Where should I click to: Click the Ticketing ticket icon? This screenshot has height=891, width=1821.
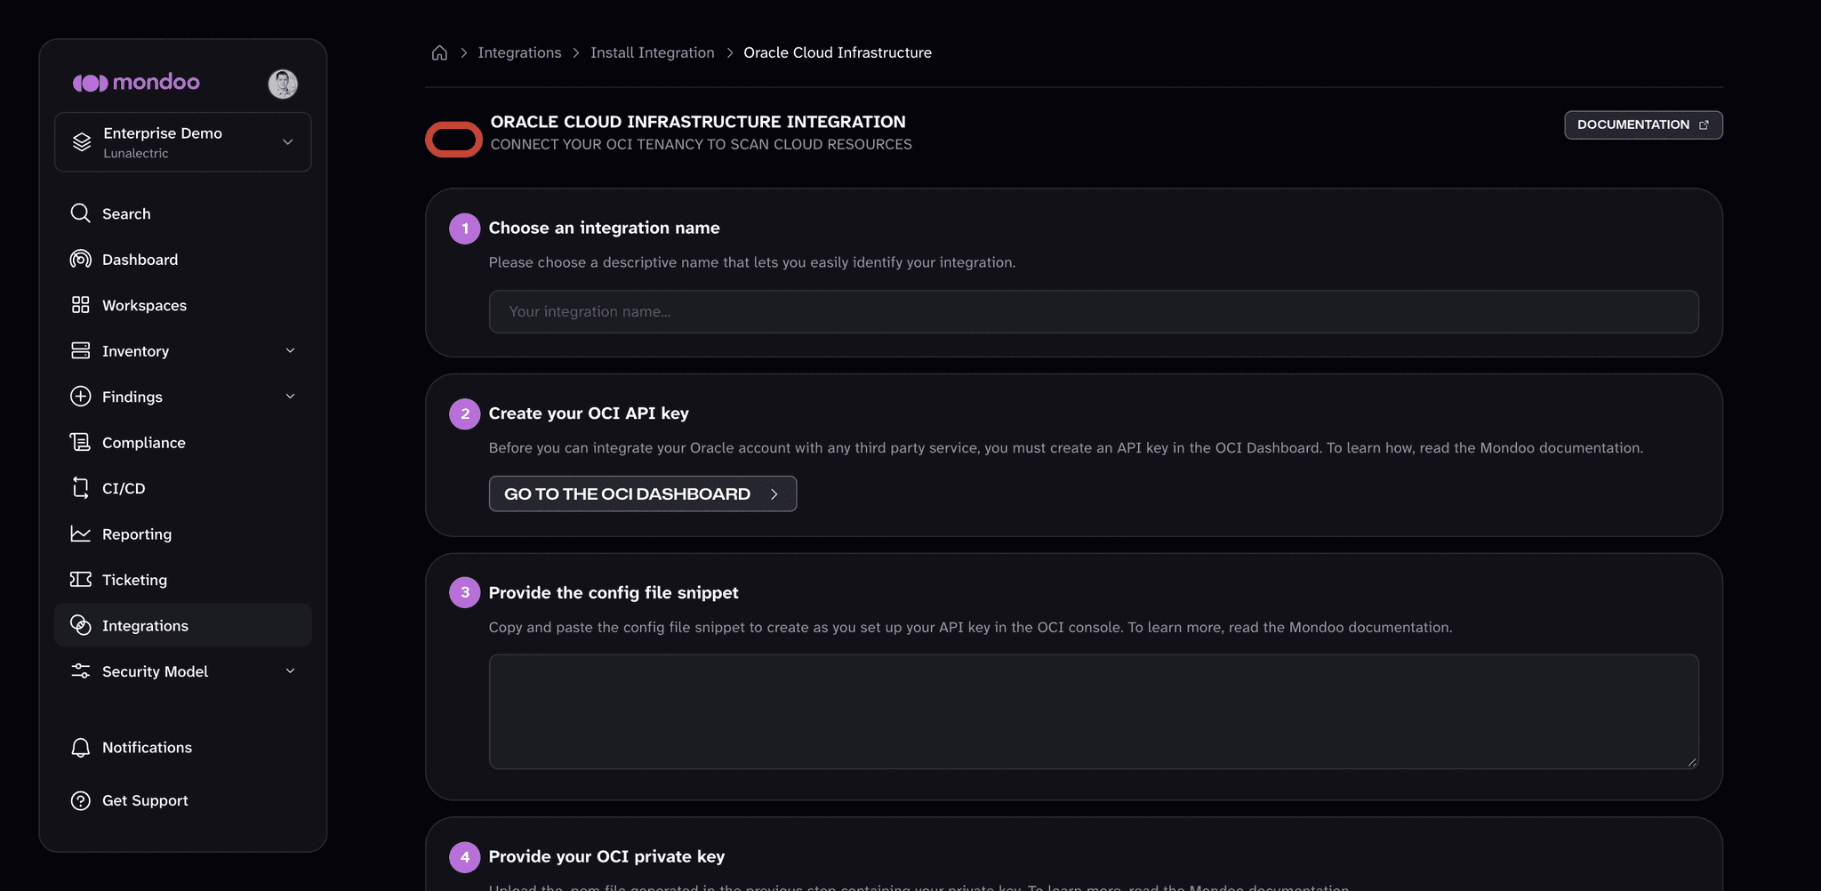80,580
